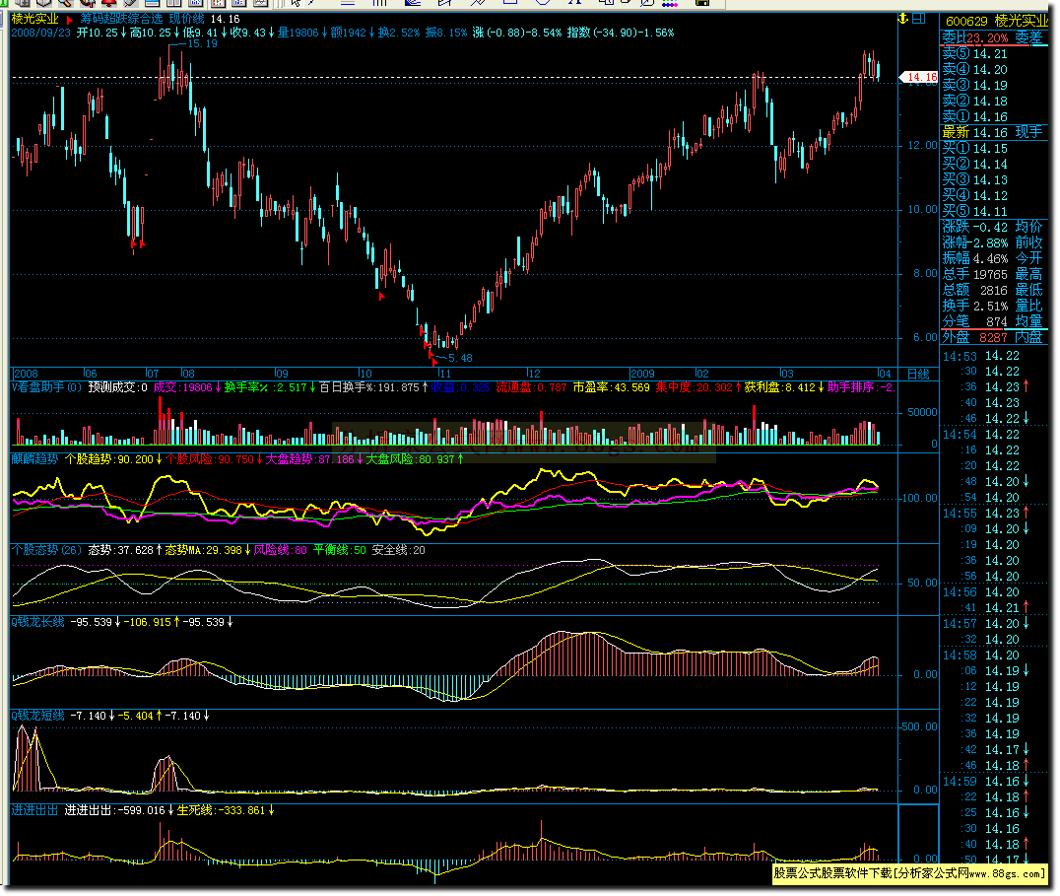
Task: Open the 日线 period selector
Action: (918, 374)
